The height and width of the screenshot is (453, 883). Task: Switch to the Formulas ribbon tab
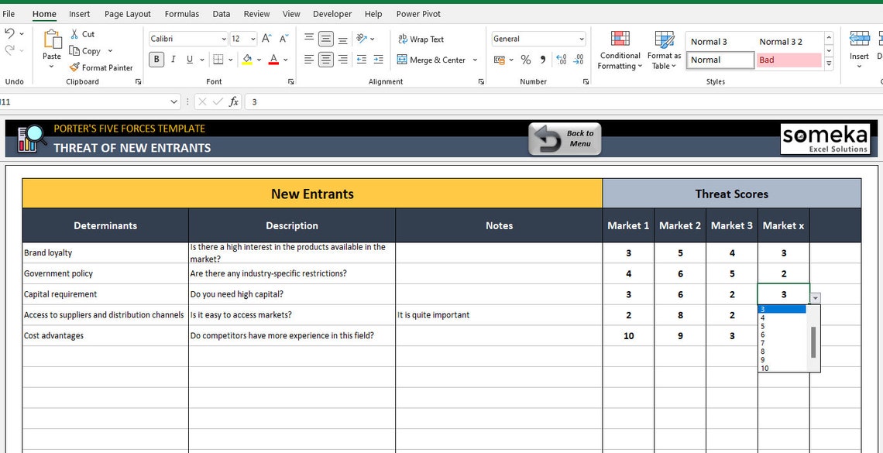pos(181,13)
